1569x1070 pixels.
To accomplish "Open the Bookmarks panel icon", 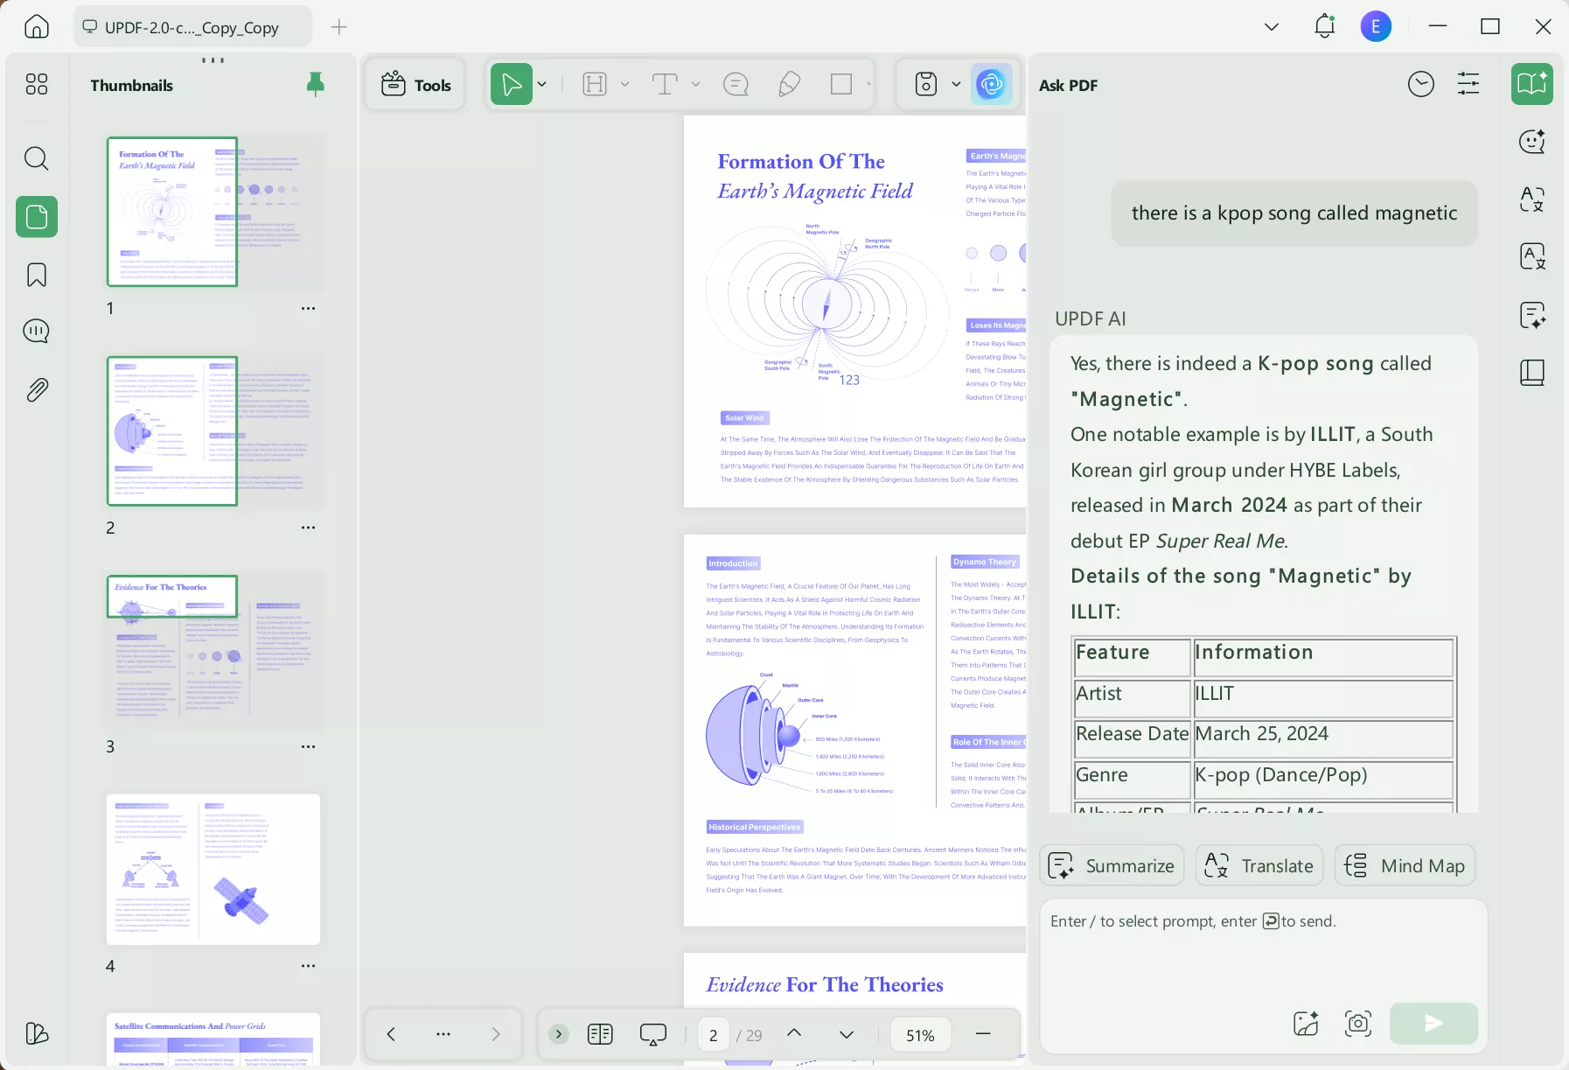I will pyautogui.click(x=37, y=275).
